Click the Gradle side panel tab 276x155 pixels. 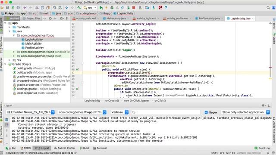274,38
